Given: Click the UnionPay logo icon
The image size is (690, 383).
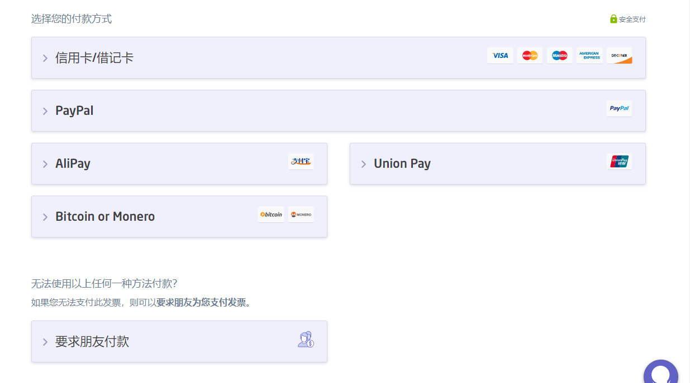Looking at the screenshot, I should [620, 161].
